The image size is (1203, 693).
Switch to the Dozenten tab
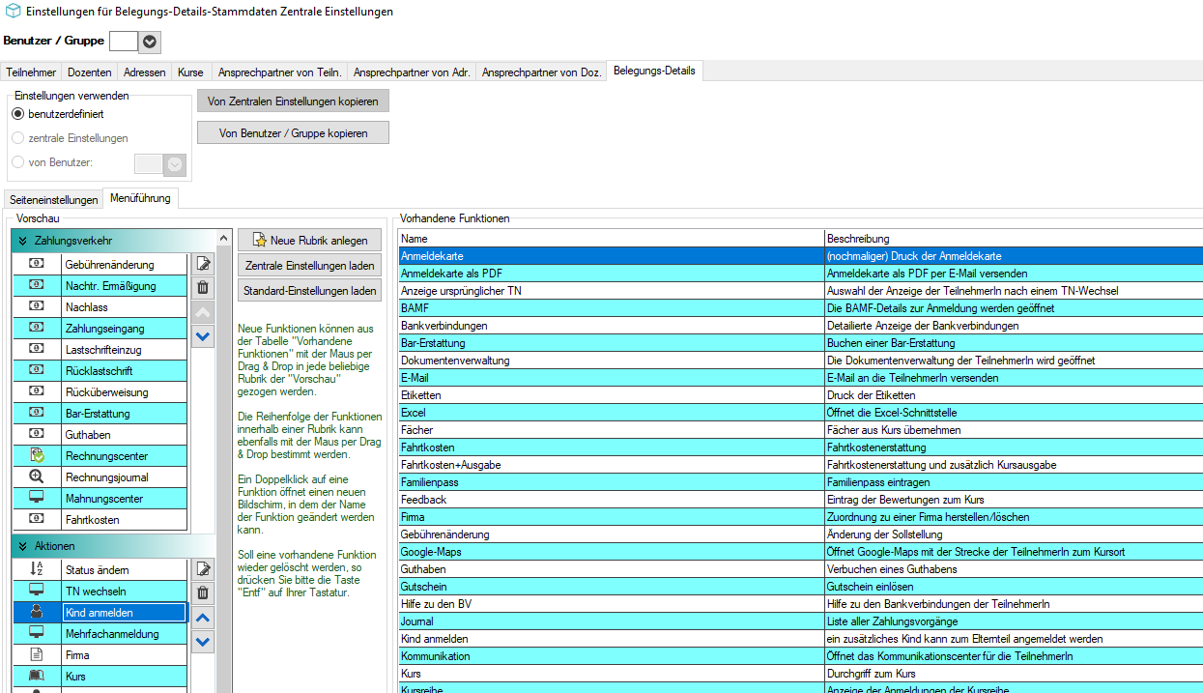[89, 72]
